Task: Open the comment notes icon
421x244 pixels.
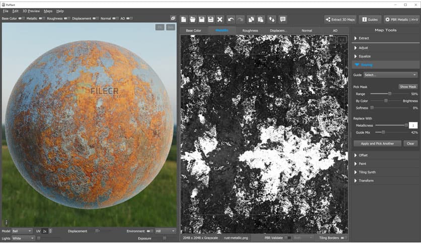Action: (x=283, y=19)
